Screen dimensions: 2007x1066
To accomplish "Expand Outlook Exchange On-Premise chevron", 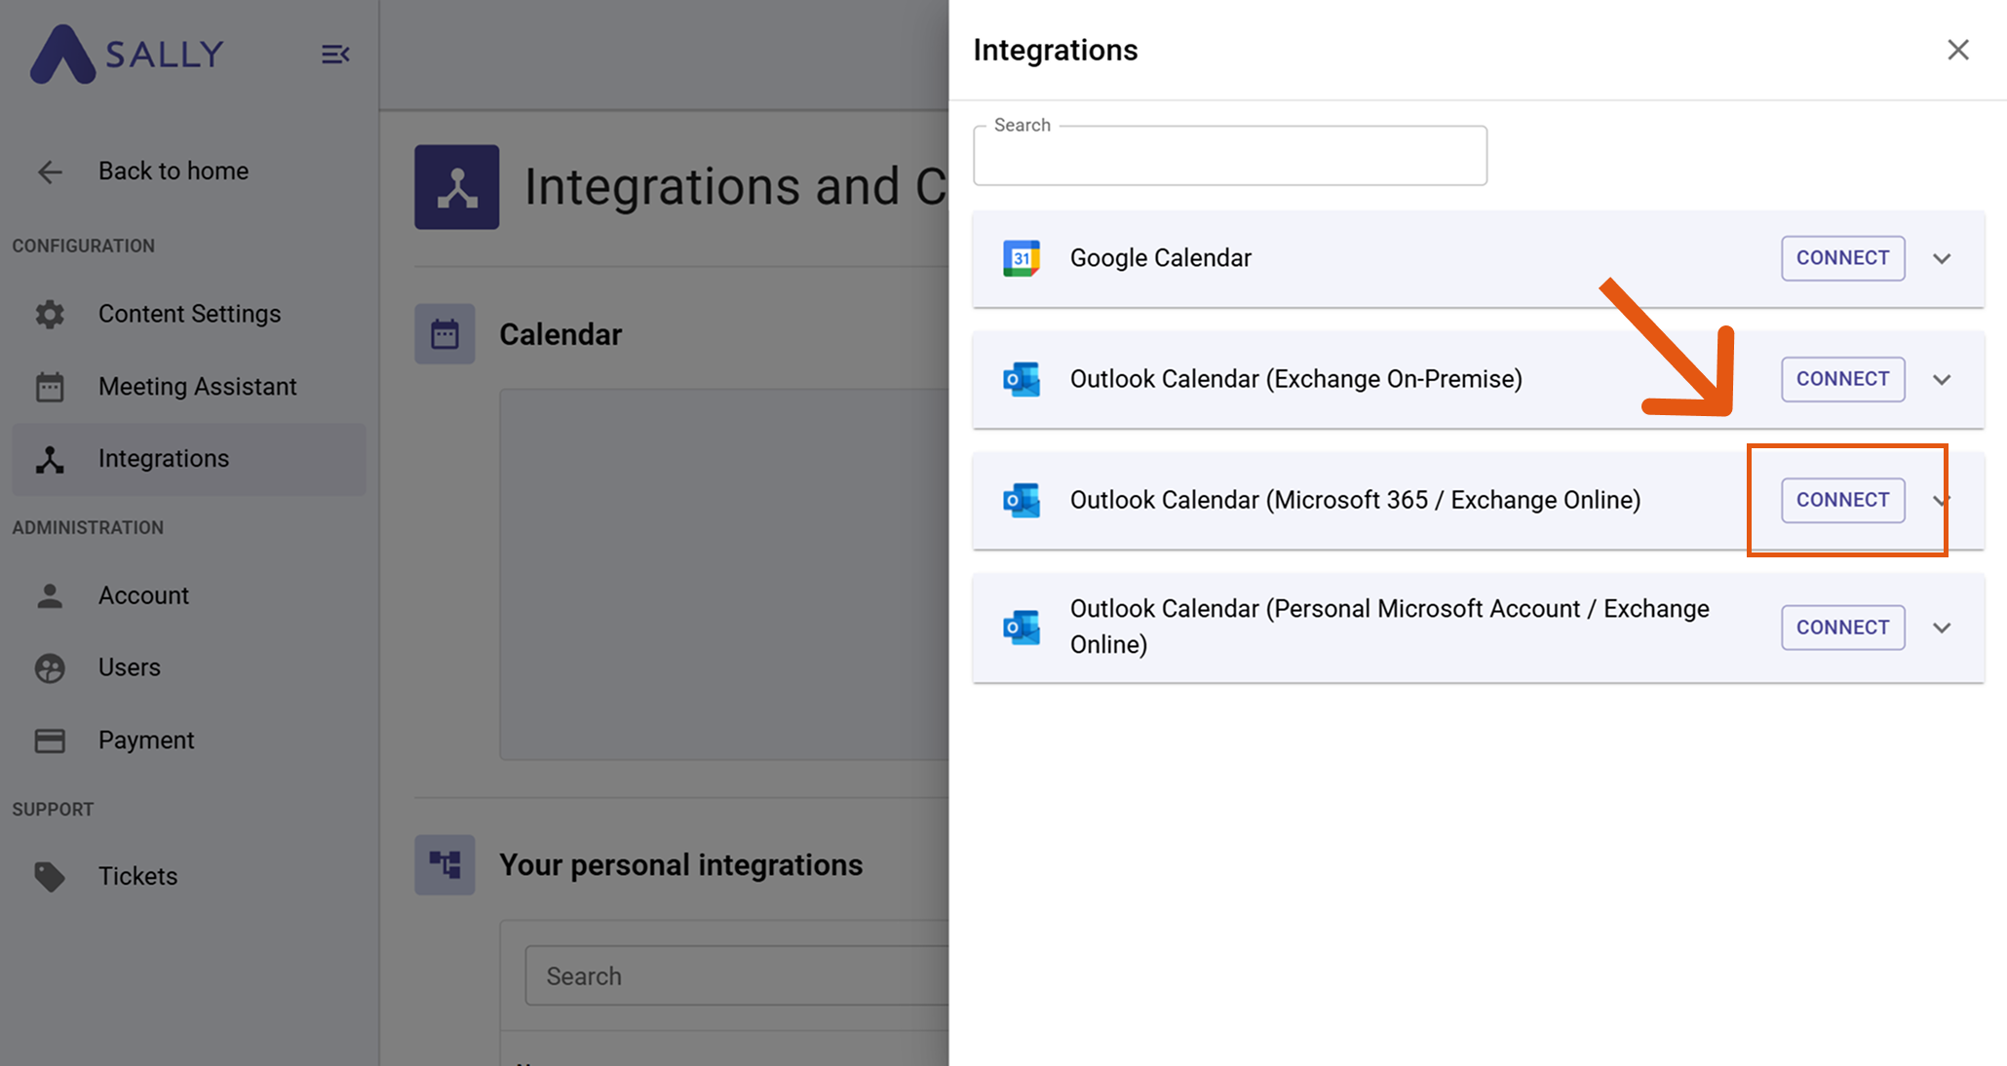I will [x=1942, y=380].
